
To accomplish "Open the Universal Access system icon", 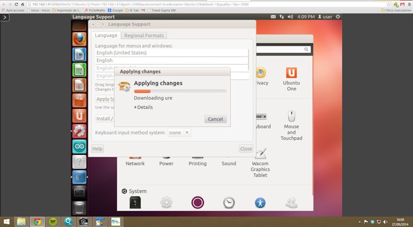I will coord(260,203).
